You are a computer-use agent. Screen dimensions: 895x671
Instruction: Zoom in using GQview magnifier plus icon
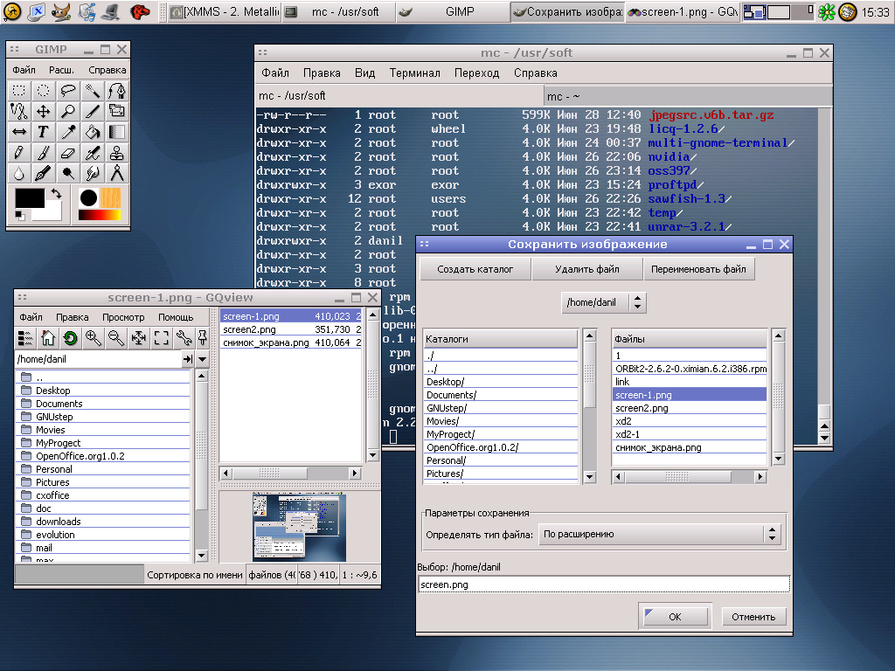click(x=93, y=338)
